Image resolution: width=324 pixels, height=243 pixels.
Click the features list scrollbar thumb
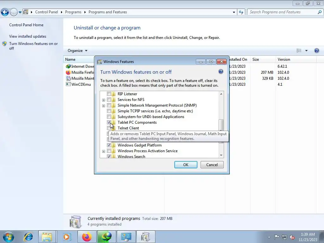(x=221, y=125)
